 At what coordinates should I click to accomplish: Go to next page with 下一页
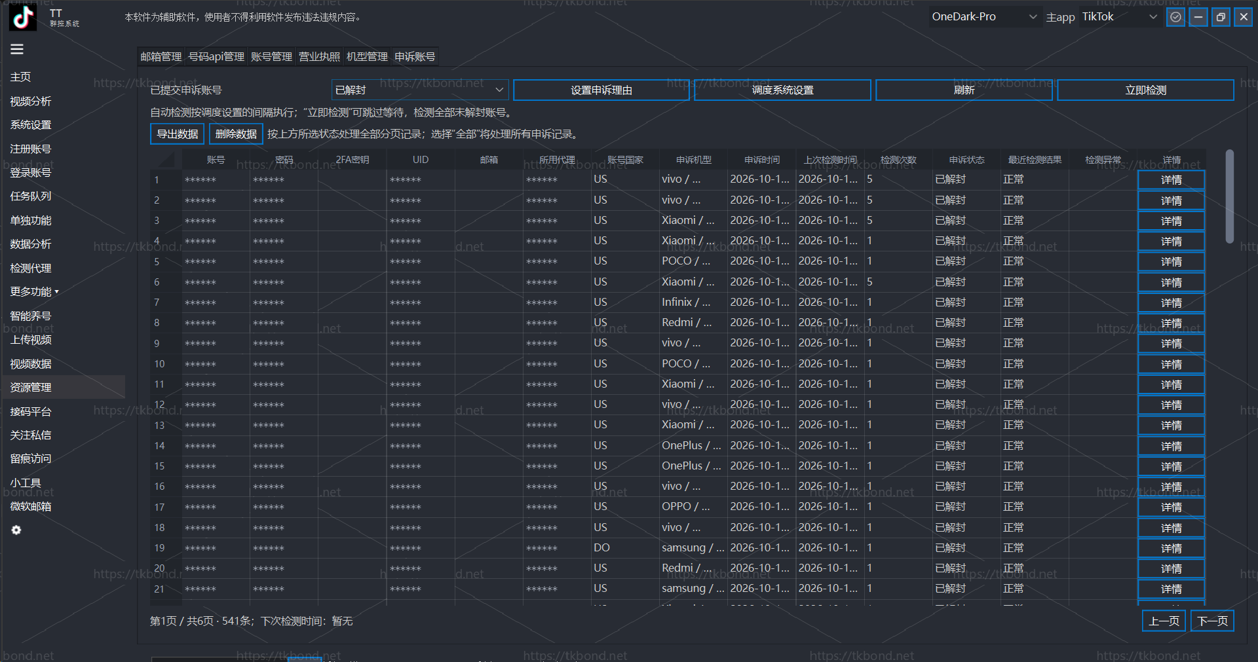[x=1213, y=621]
